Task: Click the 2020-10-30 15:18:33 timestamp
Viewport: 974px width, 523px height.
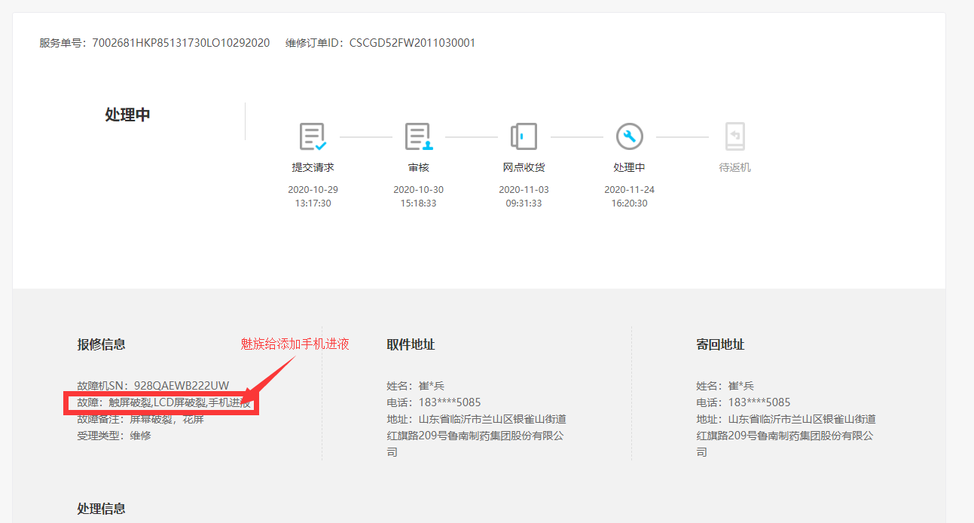Action: pos(418,197)
